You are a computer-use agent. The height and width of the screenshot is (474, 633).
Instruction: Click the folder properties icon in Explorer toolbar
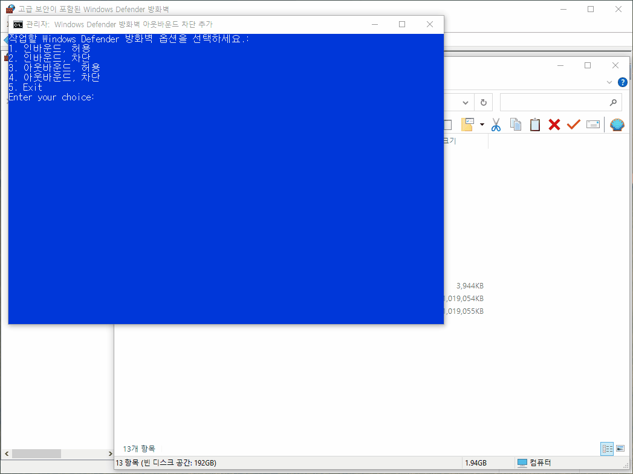tap(467, 125)
